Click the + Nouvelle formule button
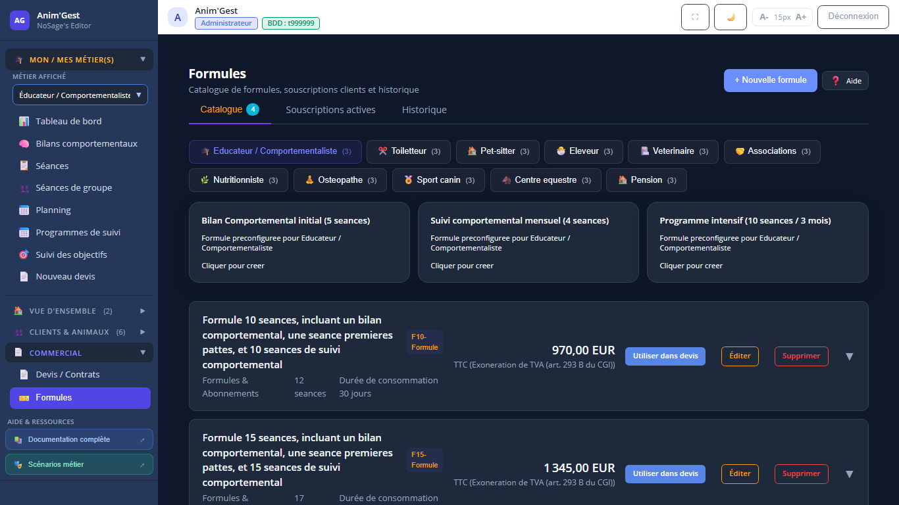 point(771,80)
